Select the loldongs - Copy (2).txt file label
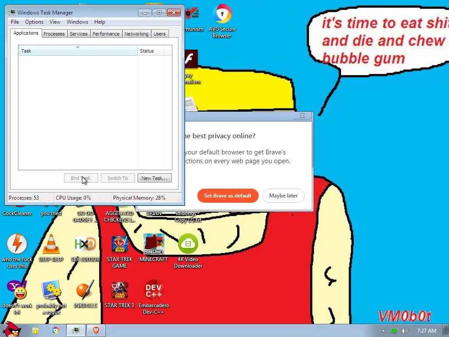The width and height of the screenshot is (449, 337). pyautogui.click(x=188, y=217)
